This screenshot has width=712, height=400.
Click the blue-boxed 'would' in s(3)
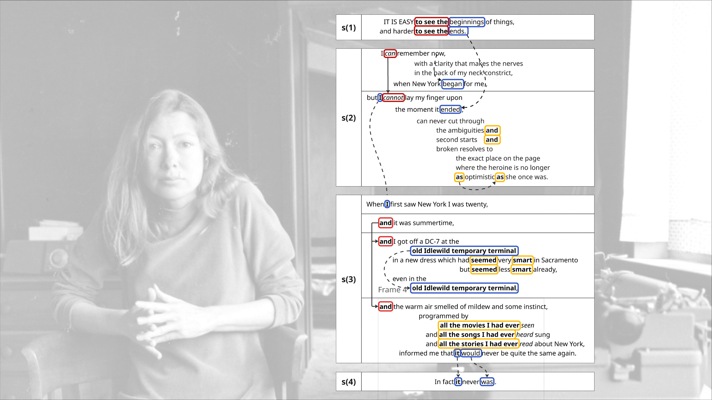pos(471,353)
